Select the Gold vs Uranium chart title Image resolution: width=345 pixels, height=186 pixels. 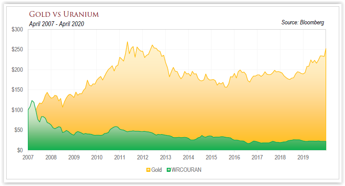(x=64, y=14)
